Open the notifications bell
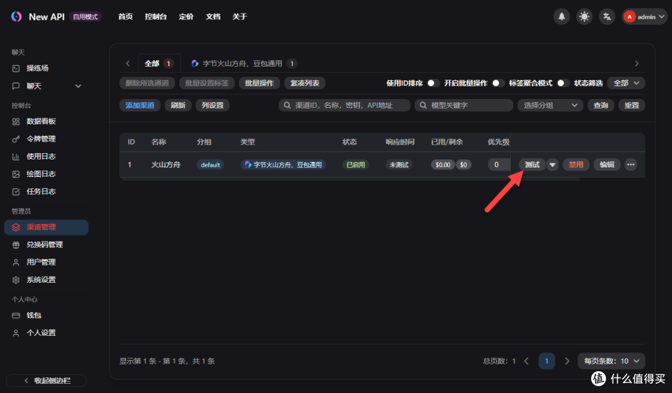 pyautogui.click(x=561, y=17)
